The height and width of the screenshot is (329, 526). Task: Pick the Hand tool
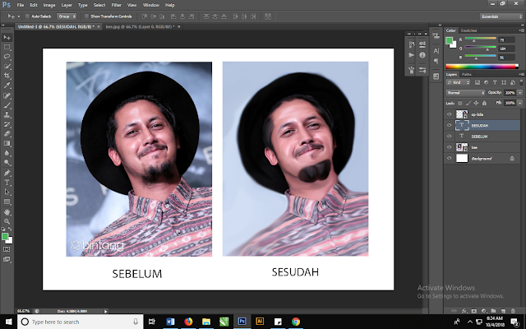click(7, 211)
